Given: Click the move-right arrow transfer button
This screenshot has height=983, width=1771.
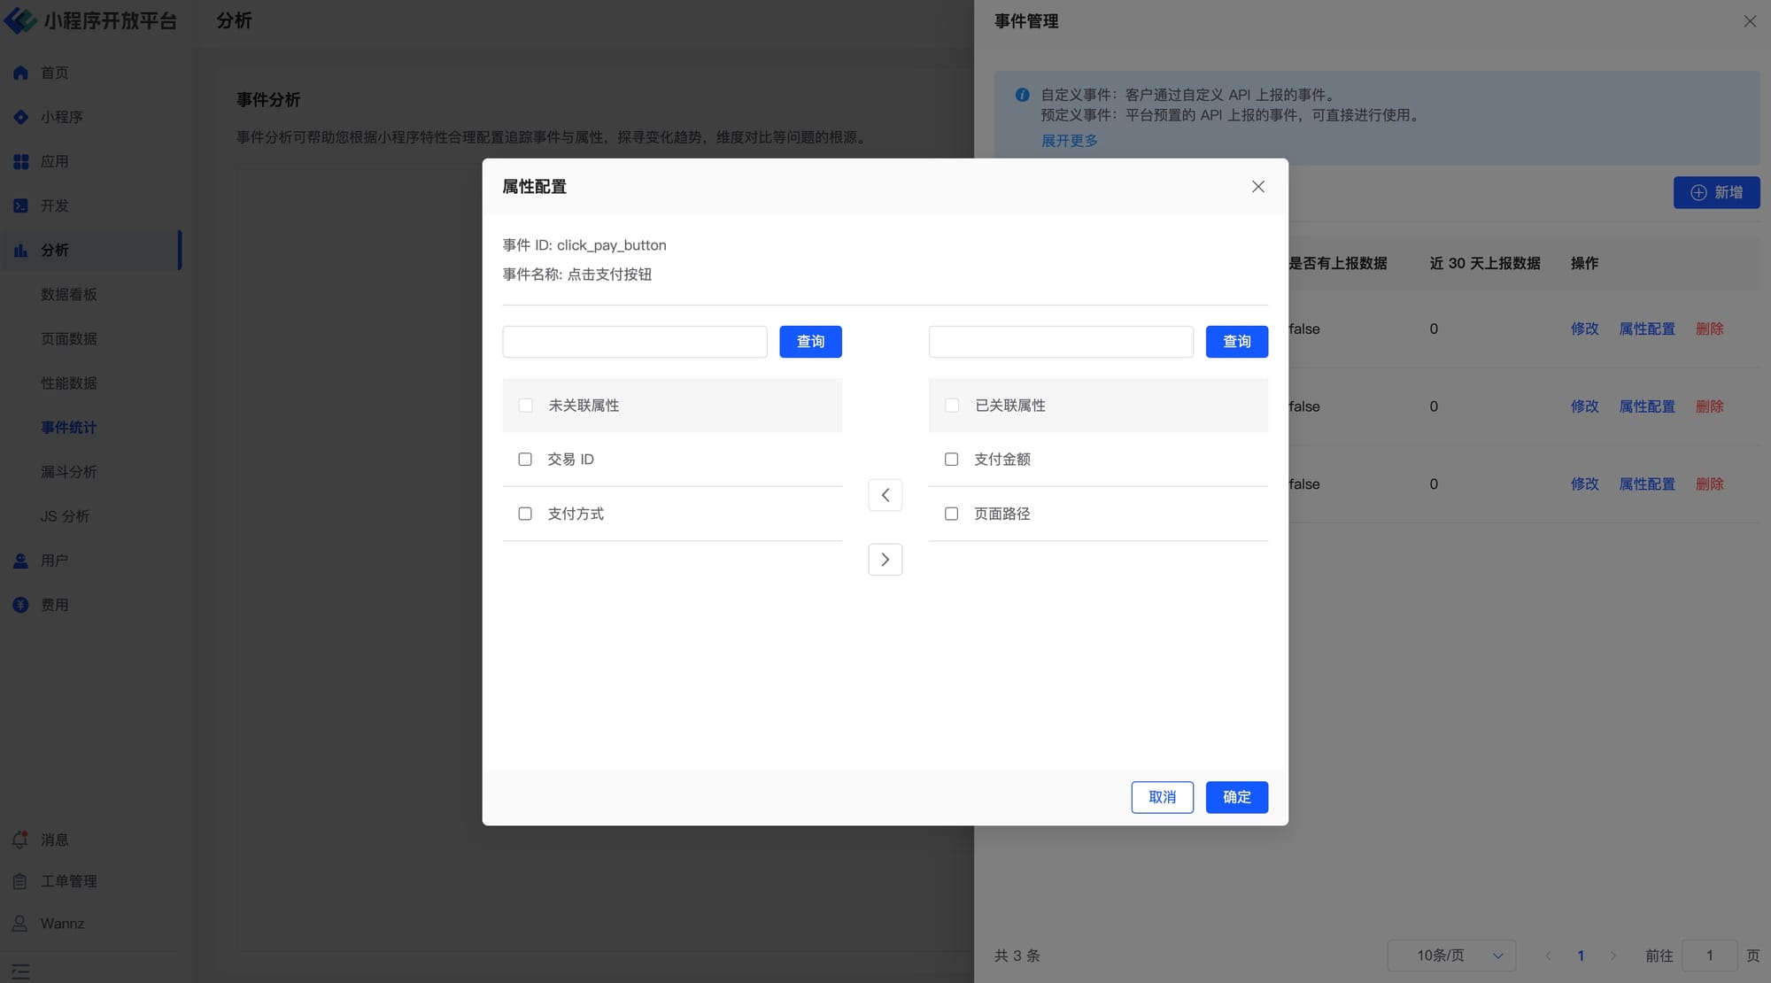Looking at the screenshot, I should [885, 560].
